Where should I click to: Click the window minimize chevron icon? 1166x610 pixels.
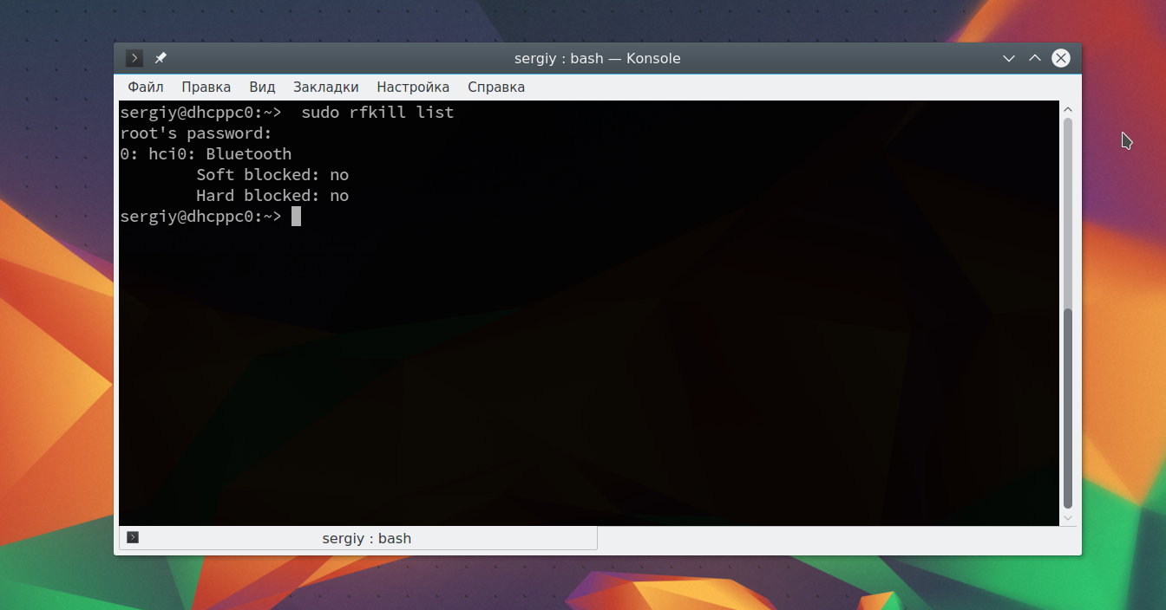pos(1008,58)
